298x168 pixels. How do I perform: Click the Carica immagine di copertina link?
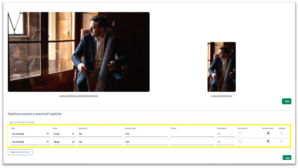pos(79,96)
